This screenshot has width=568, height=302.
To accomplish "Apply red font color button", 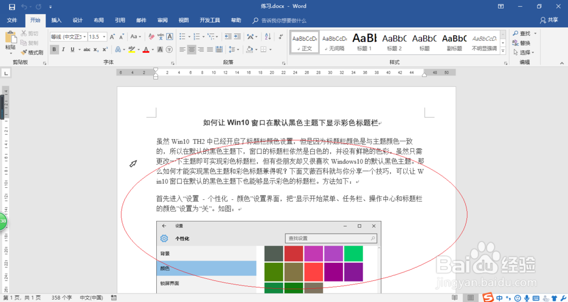I will click(146, 49).
